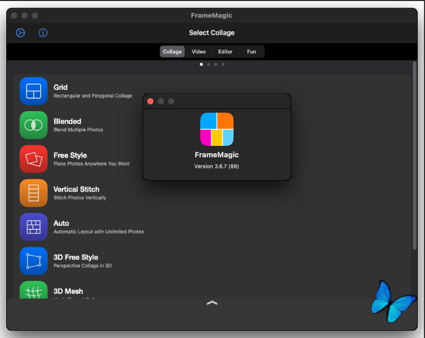Screen dimensions: 425x338
Task: Click "Rectangular and Polygonal Collage" description
Action: click(93, 96)
